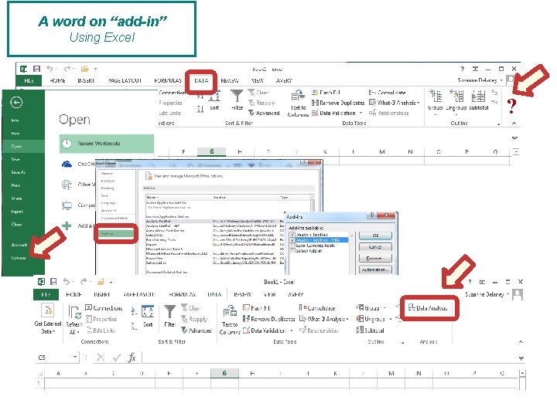The image size is (557, 417).
Task: Choose Save As in the backstage sidebar
Action: tap(18, 172)
